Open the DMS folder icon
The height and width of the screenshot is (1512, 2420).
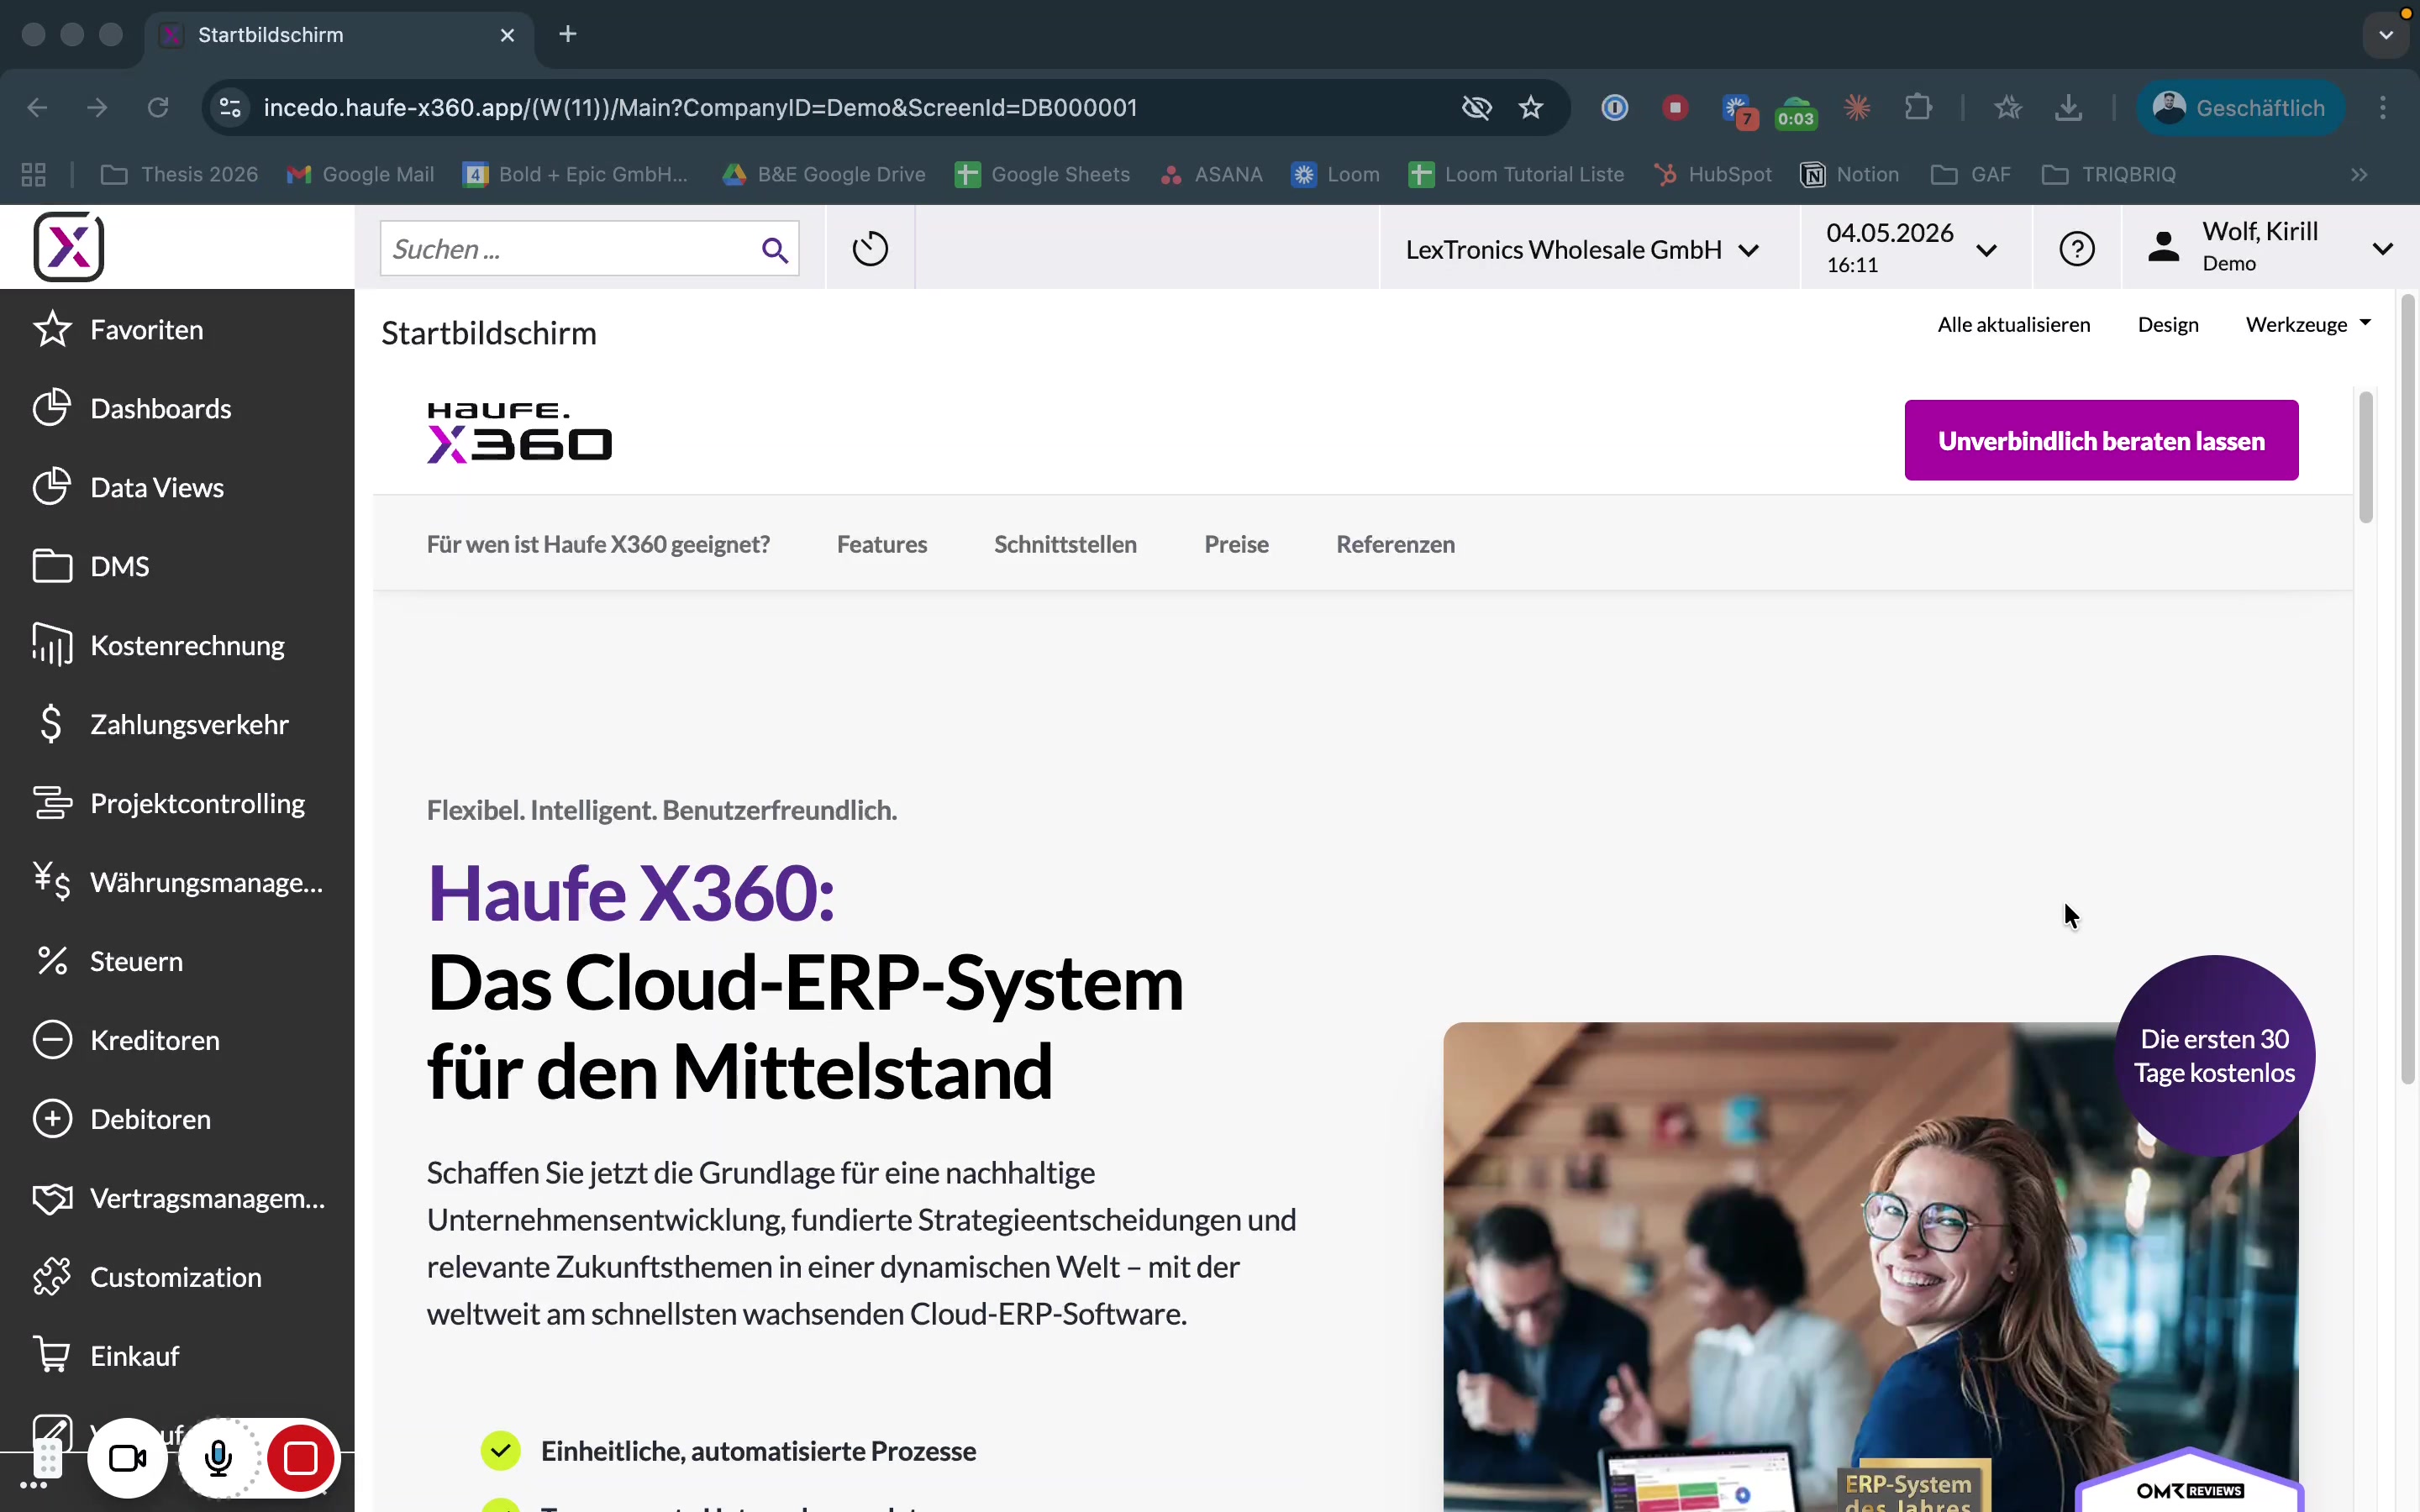pyautogui.click(x=52, y=566)
